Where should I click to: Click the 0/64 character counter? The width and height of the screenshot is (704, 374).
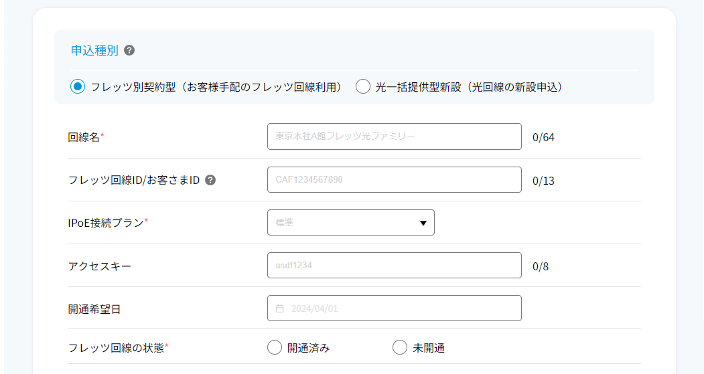click(543, 137)
